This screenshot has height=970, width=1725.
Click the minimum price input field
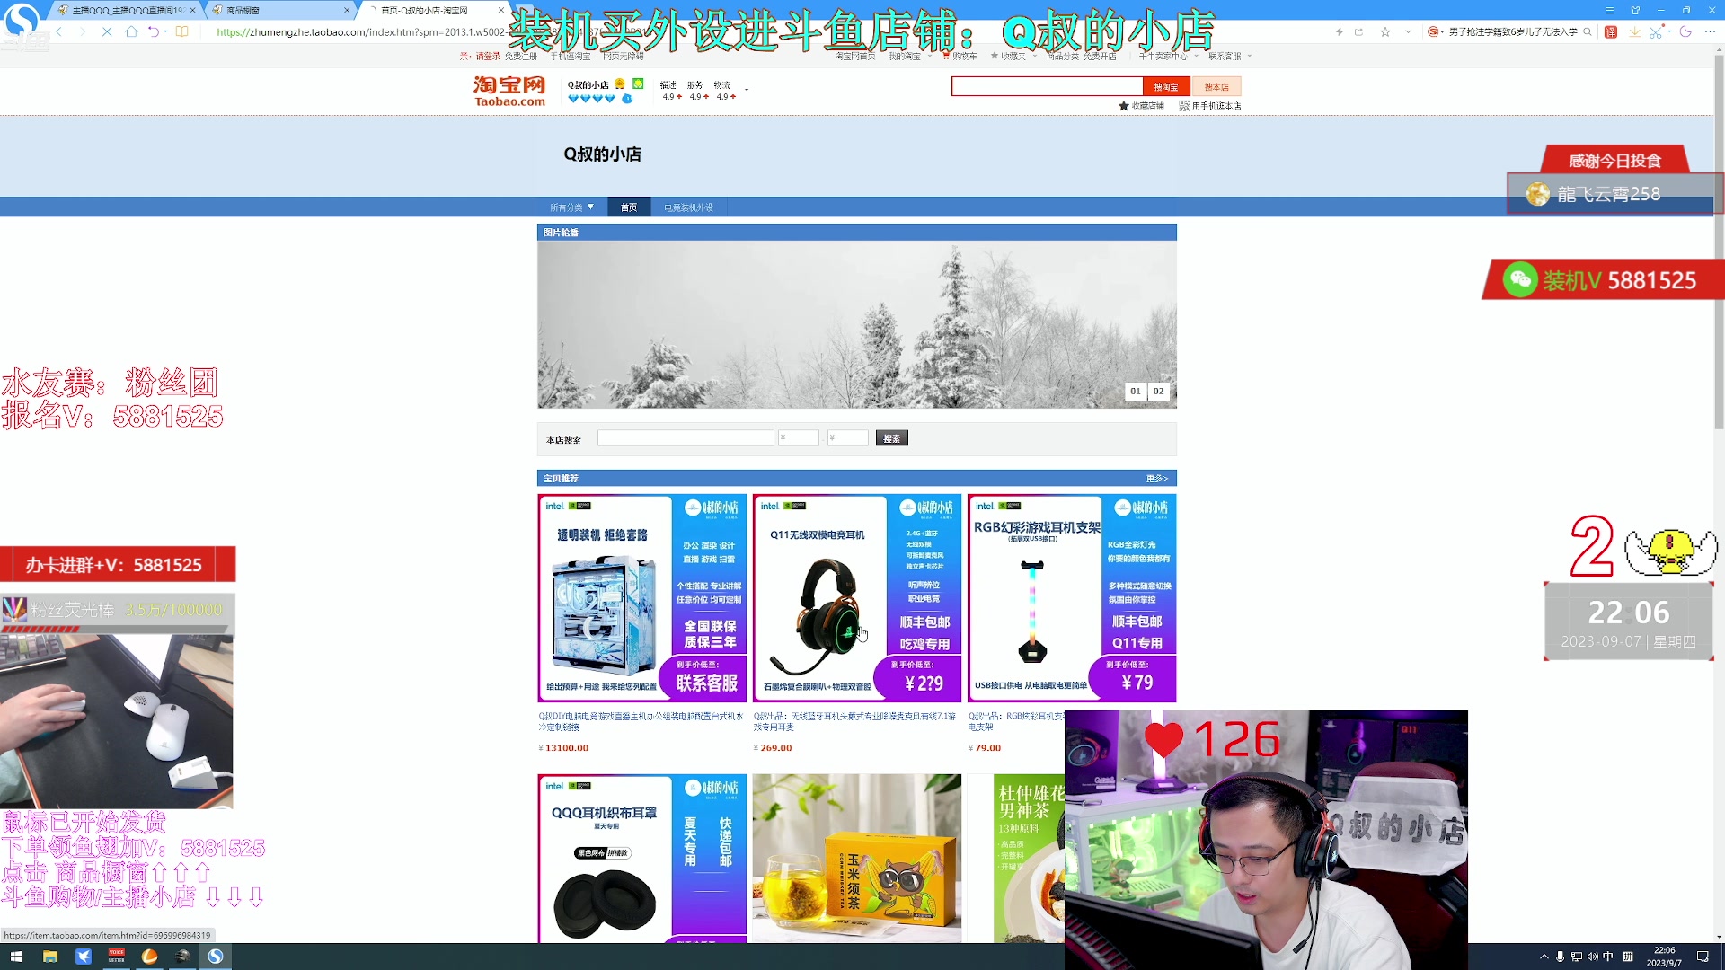point(799,438)
